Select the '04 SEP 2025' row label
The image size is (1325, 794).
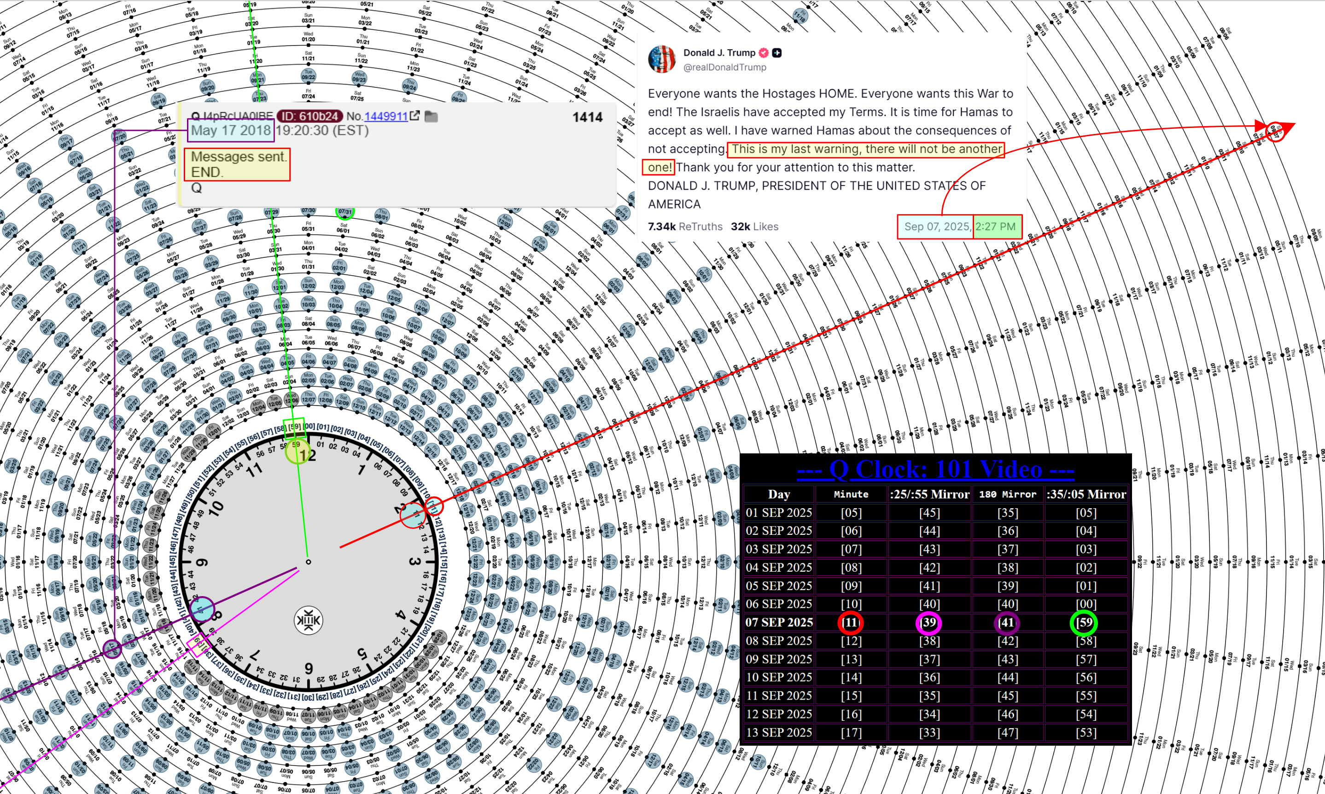778,567
